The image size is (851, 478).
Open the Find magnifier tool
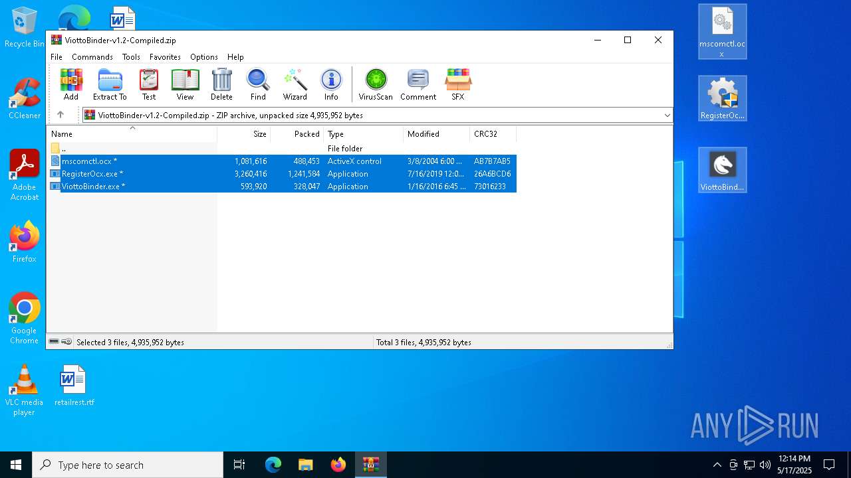[x=258, y=84]
